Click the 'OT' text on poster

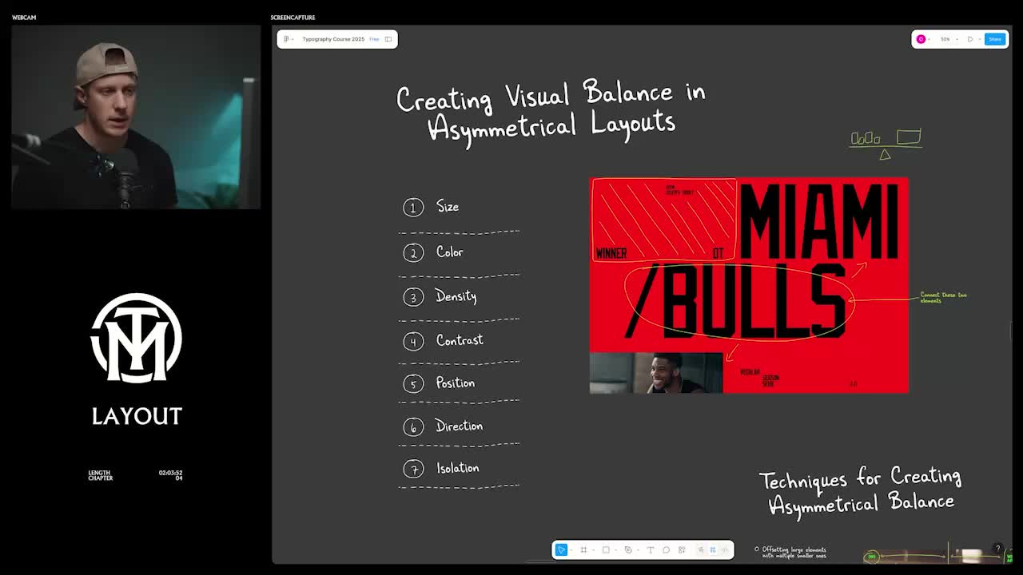tap(718, 253)
